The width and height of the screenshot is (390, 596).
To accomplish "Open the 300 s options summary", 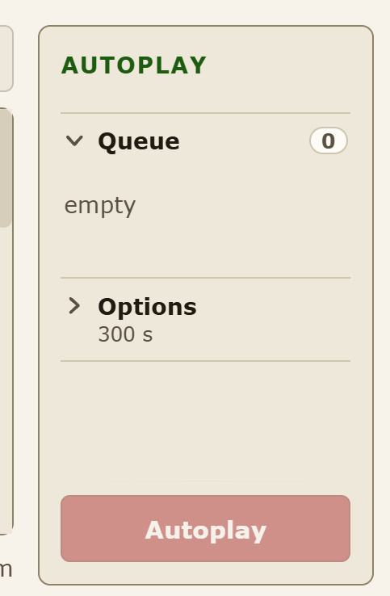I will point(125,334).
